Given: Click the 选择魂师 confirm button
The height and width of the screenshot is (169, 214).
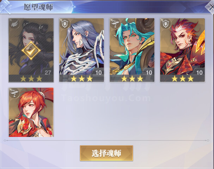Looking at the screenshot, I should [x=106, y=153].
